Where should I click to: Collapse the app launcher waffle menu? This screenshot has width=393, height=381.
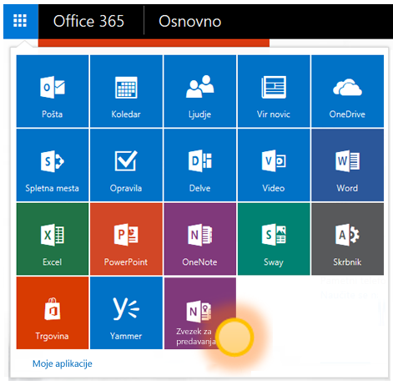[x=21, y=21]
